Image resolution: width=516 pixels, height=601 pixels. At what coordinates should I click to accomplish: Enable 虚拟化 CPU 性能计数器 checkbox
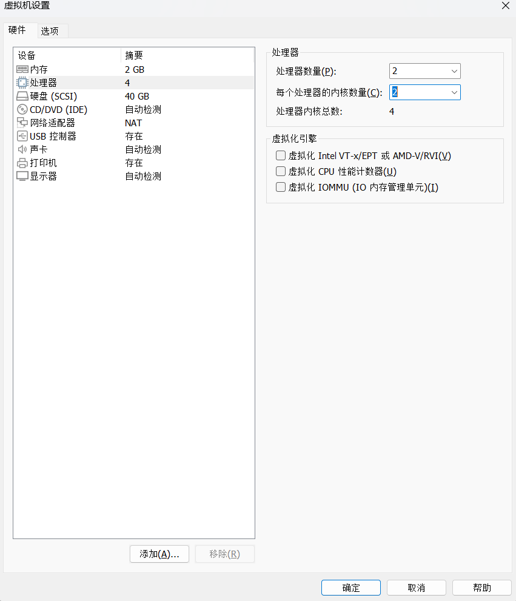click(281, 171)
